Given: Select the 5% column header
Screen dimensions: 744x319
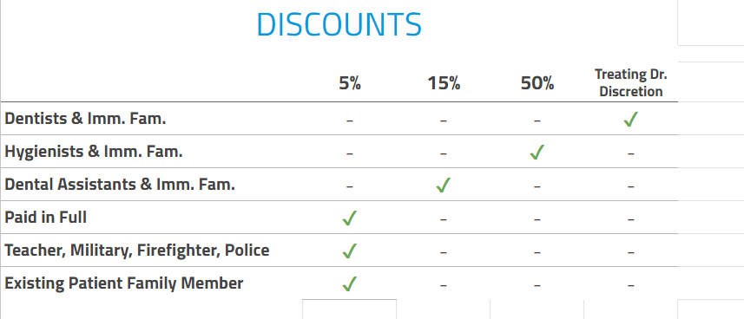Looking at the screenshot, I should point(350,83).
